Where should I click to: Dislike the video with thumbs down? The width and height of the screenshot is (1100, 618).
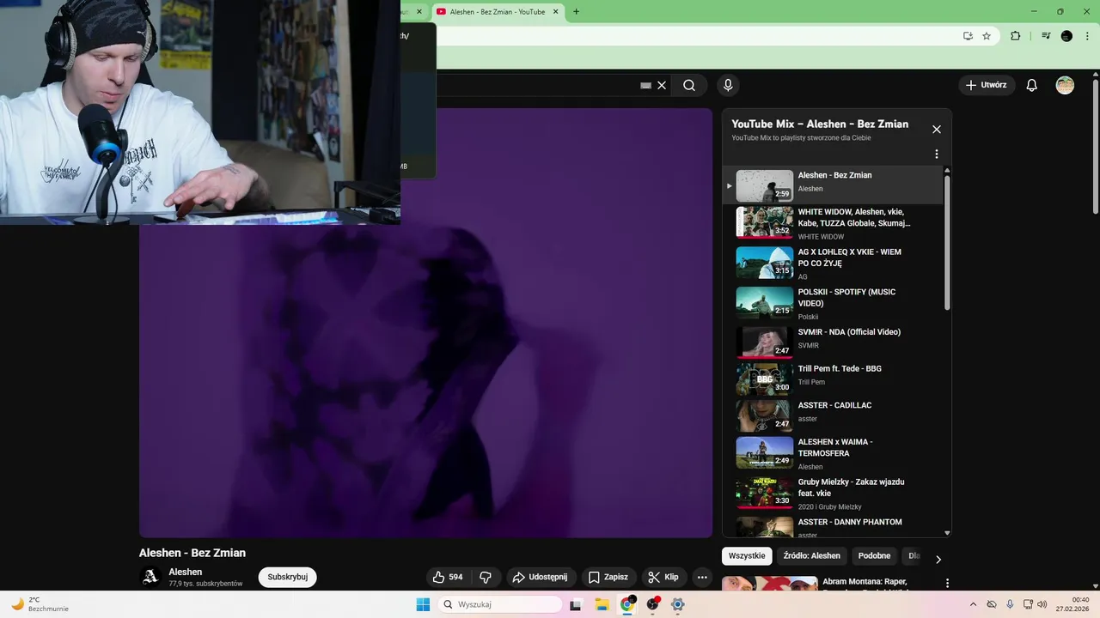pos(485,577)
